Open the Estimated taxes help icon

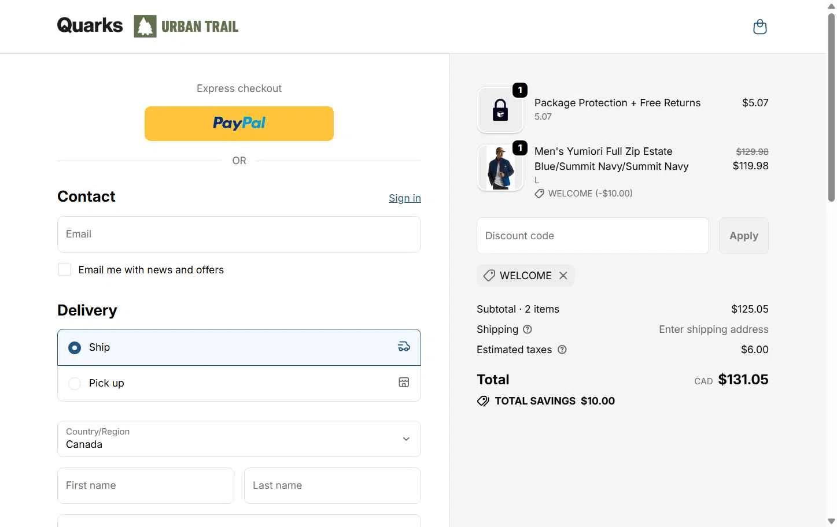pos(562,350)
